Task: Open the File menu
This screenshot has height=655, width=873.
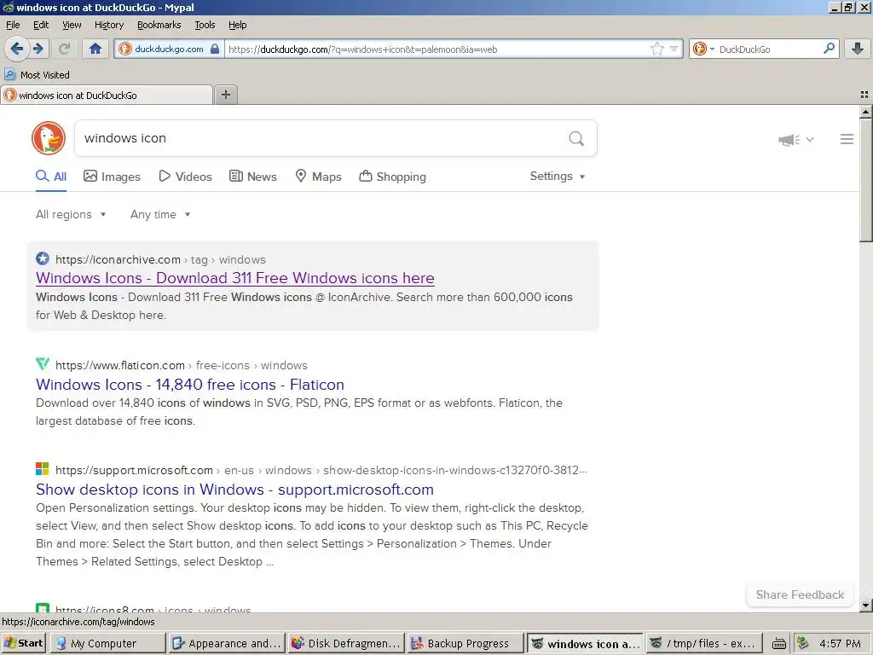Action: click(x=13, y=25)
